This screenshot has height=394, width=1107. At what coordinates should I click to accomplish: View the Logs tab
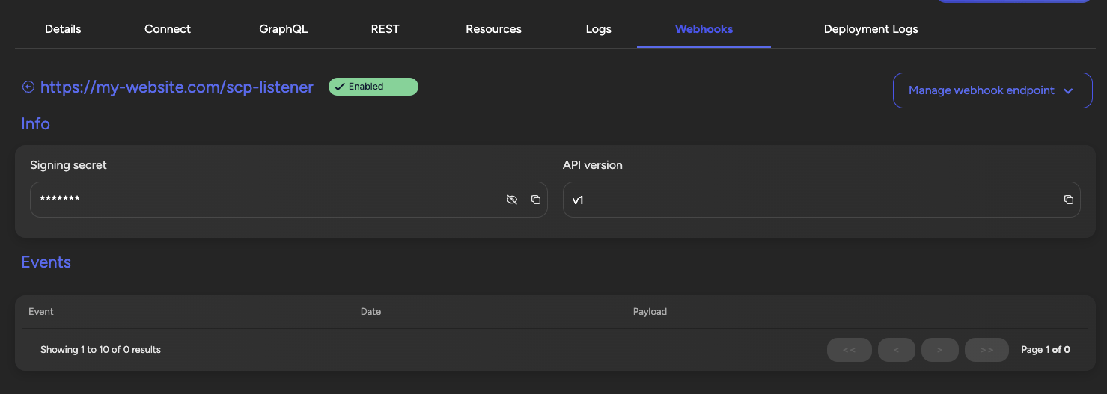[599, 29]
